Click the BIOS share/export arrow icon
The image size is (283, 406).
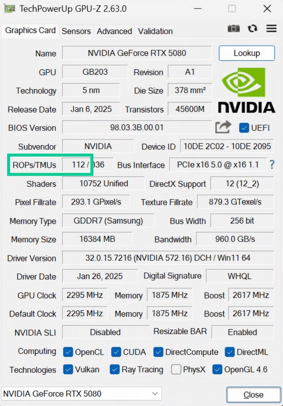pos(223,127)
